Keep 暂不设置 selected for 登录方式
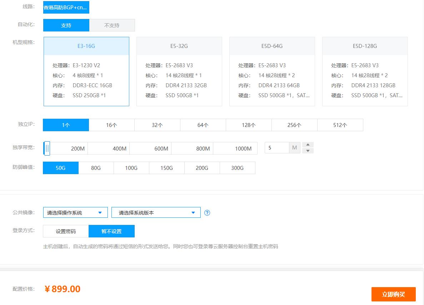 (x=112, y=231)
